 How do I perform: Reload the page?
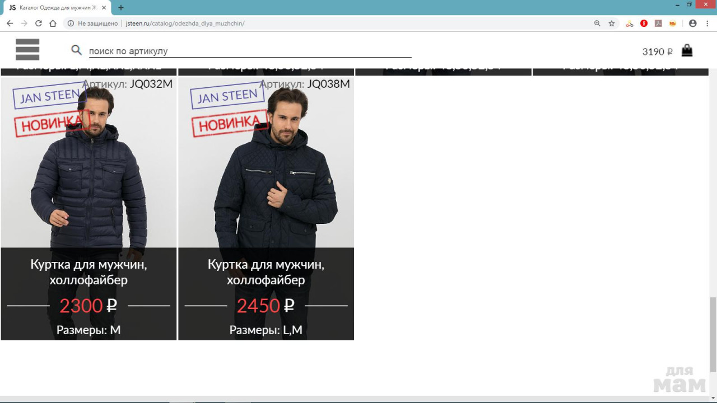coord(39,24)
